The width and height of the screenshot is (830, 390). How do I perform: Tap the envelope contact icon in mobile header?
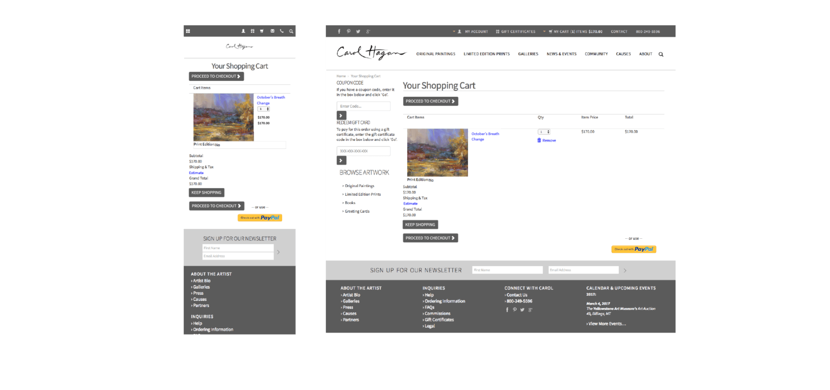(272, 31)
